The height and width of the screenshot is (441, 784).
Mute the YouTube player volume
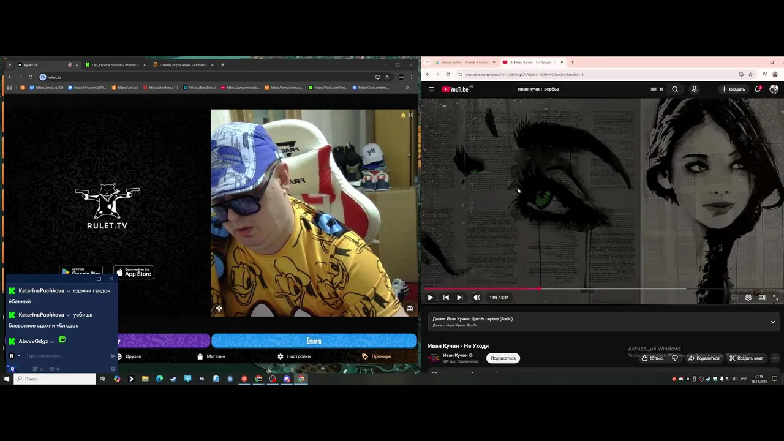coord(477,298)
